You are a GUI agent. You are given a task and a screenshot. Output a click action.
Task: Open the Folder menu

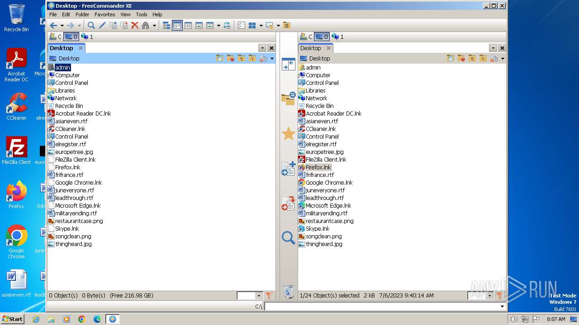[82, 14]
